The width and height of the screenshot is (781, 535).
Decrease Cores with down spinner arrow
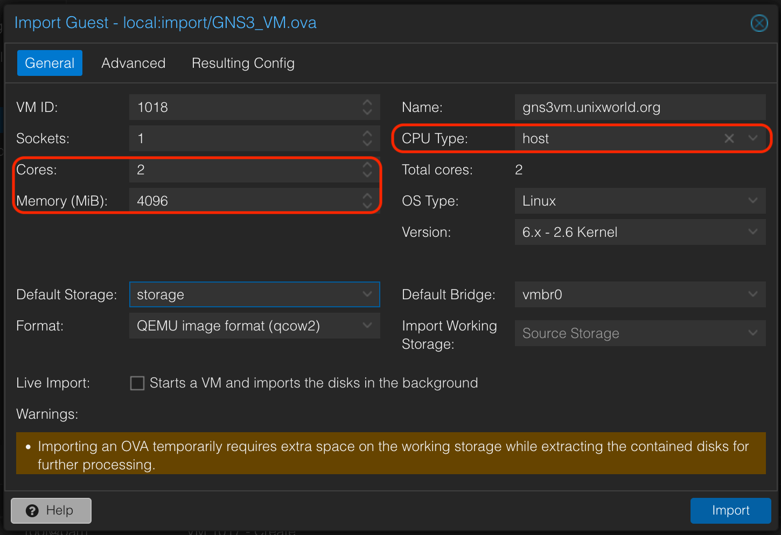[367, 175]
